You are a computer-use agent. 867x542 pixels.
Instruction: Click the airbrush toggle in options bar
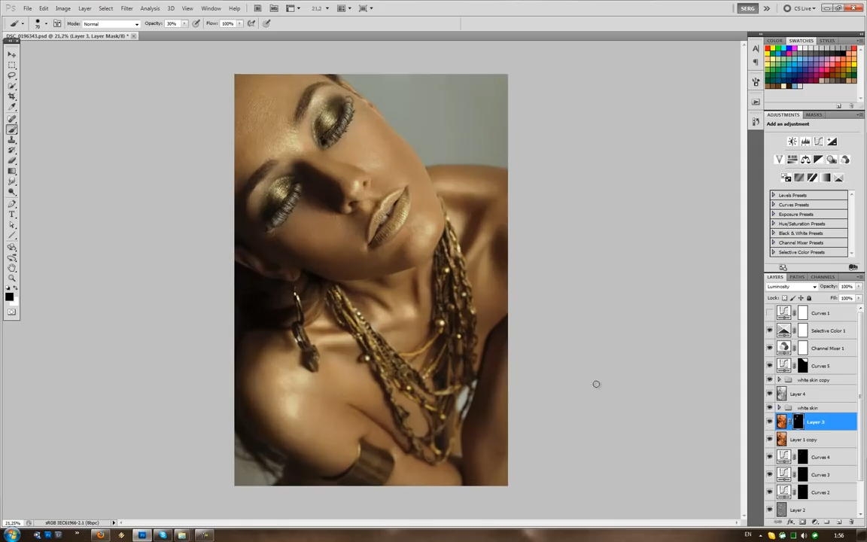click(251, 24)
